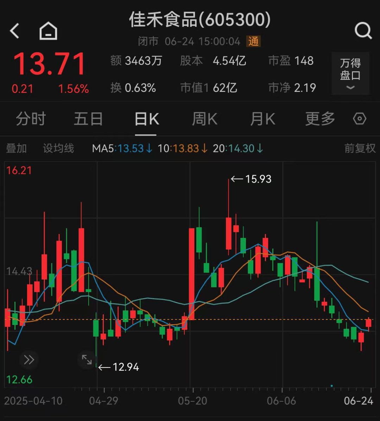Tap the 06-06 date on axis

281,401
